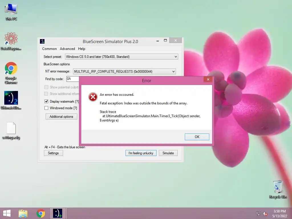Click the 'Alt + F4 - Exits the blue screen' hint
Viewport: 292px width, 219px height.
tap(65, 147)
